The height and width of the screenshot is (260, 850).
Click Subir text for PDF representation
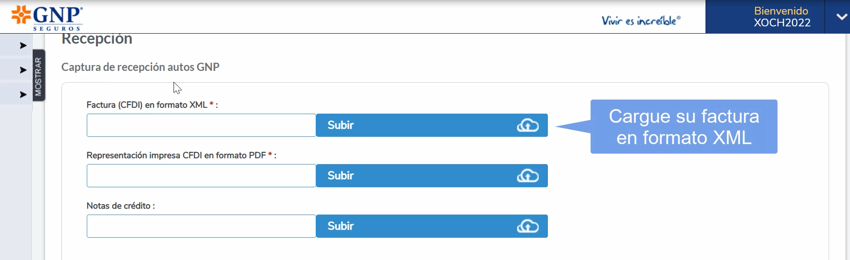tap(341, 176)
